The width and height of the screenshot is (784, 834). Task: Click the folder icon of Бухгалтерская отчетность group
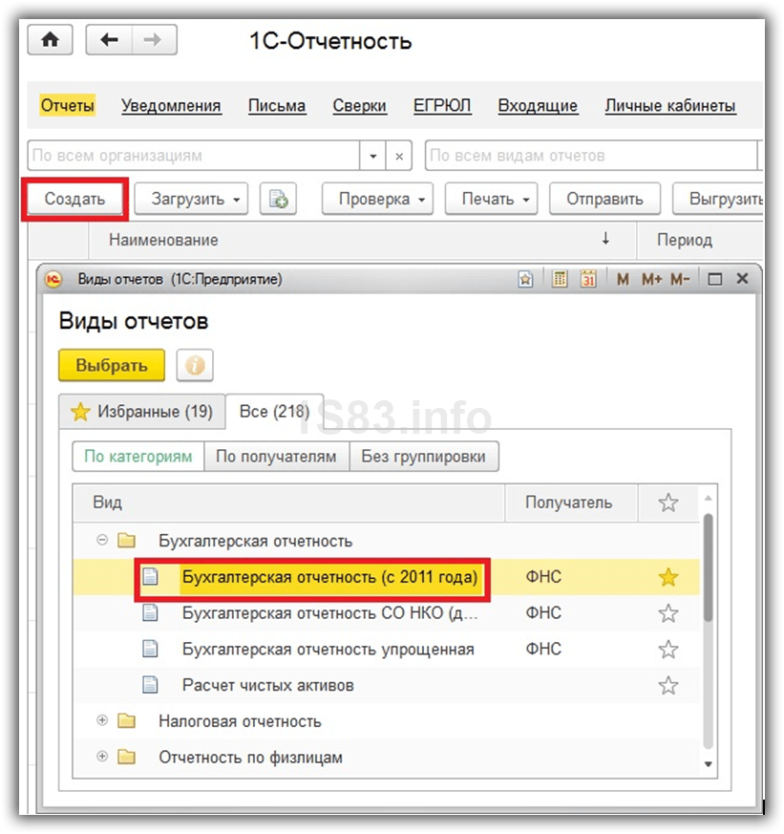126,541
